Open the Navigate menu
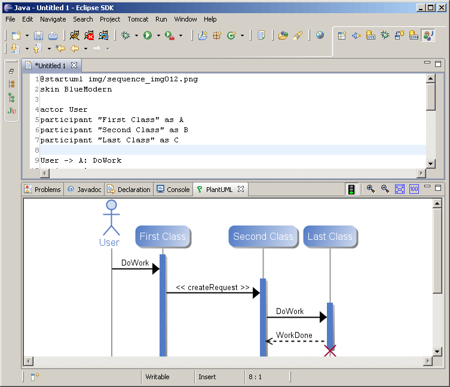This screenshot has width=450, height=387. point(53,19)
